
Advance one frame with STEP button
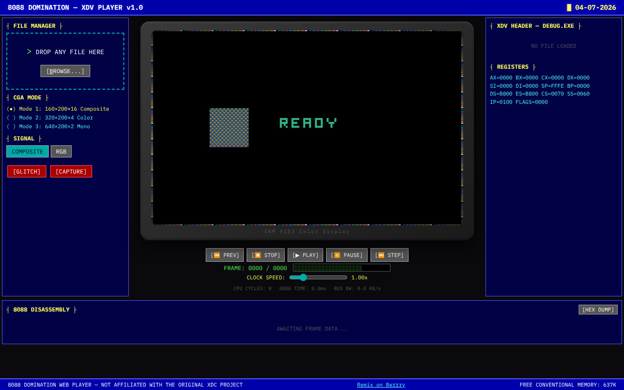click(389, 255)
